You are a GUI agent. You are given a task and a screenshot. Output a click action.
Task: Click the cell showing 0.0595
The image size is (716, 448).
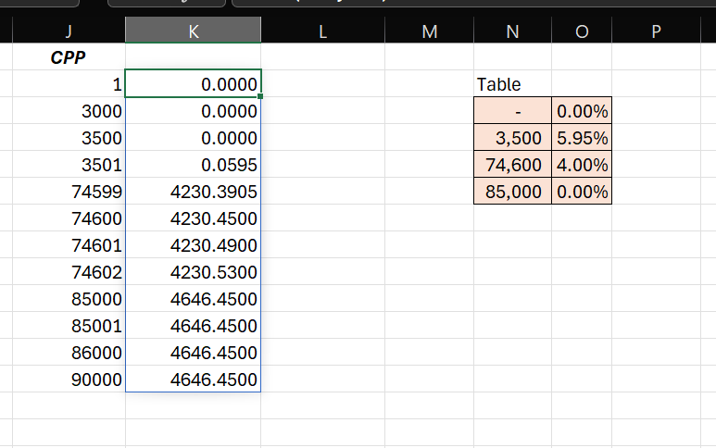pos(194,165)
